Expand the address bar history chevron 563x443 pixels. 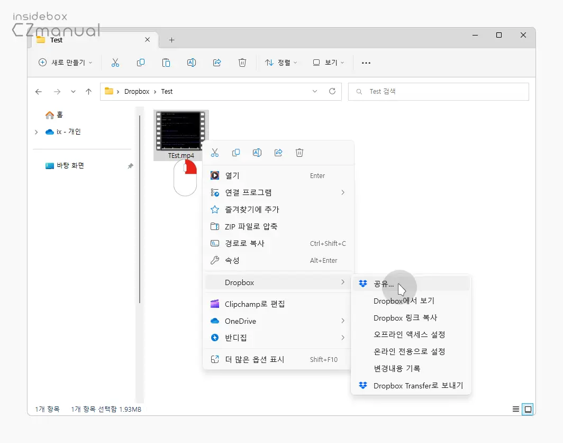[x=315, y=91]
